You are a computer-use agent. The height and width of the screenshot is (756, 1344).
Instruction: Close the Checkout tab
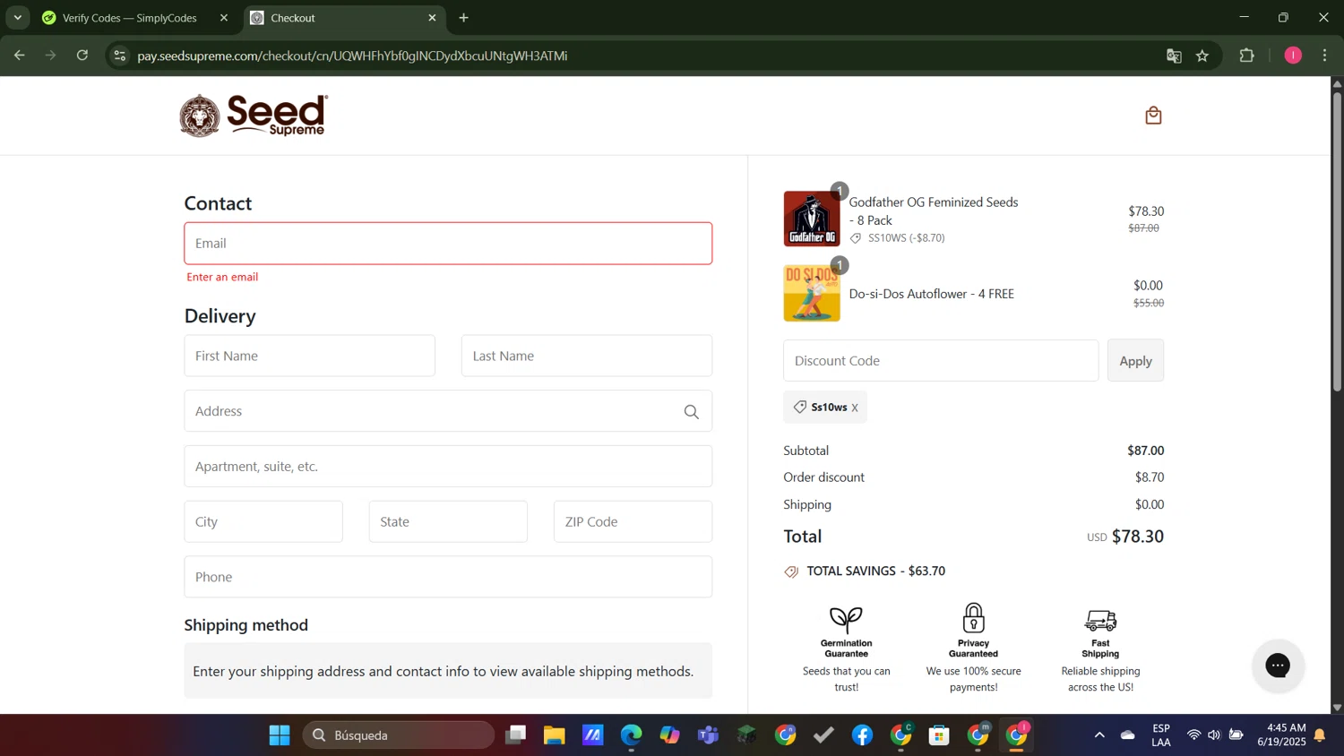tap(432, 18)
